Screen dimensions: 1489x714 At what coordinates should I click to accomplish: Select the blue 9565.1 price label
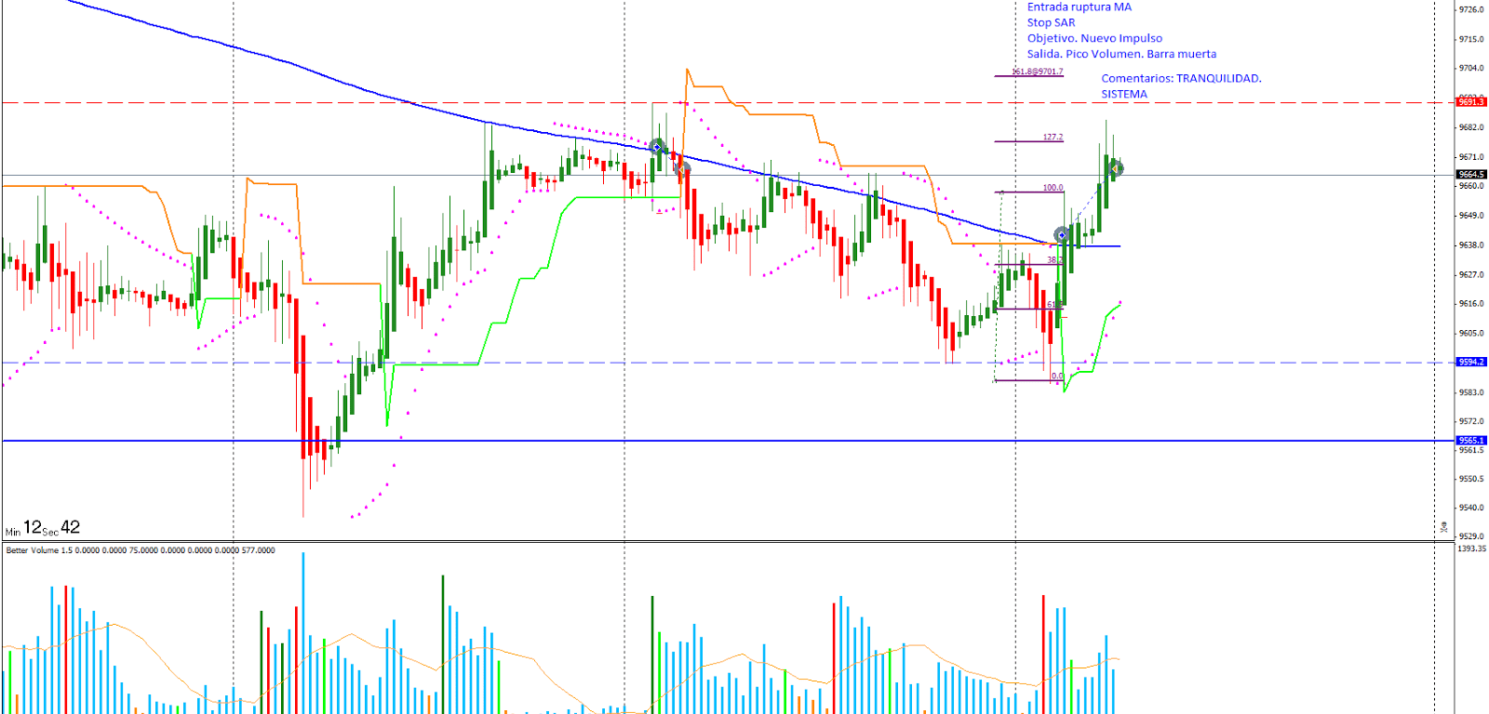pos(1470,441)
